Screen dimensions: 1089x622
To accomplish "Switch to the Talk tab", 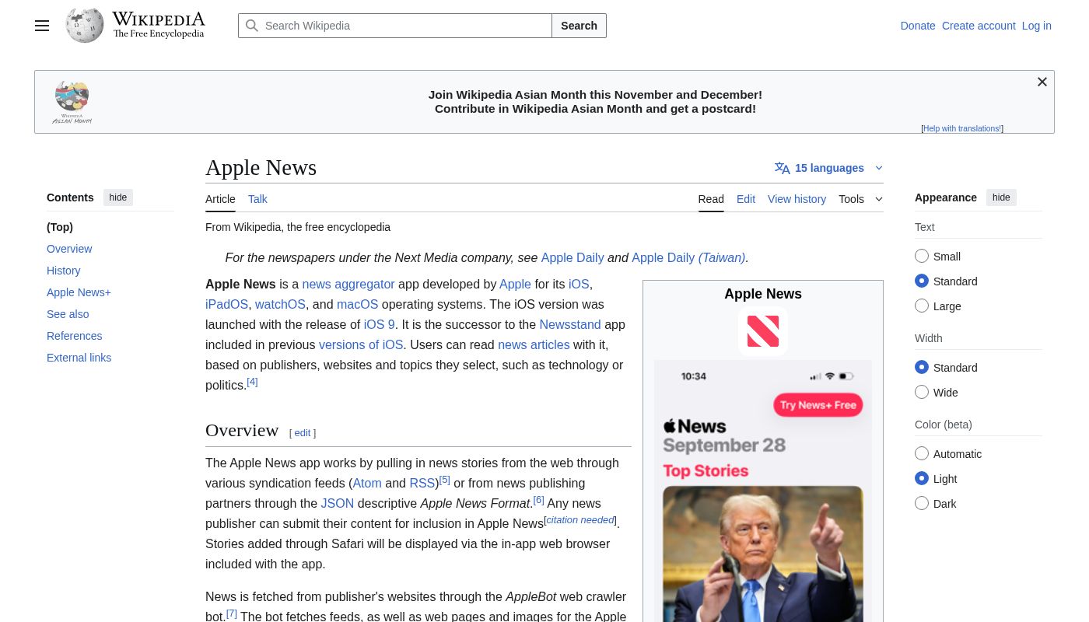I will click(257, 199).
